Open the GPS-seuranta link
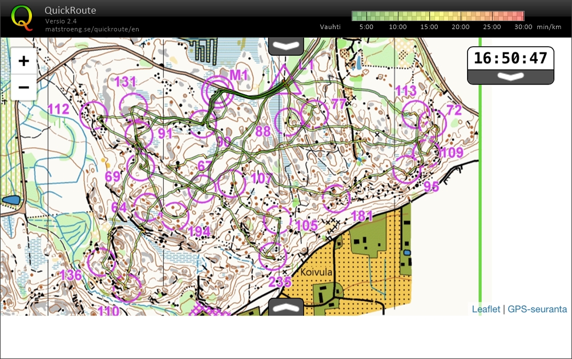This screenshot has width=572, height=359. click(537, 309)
